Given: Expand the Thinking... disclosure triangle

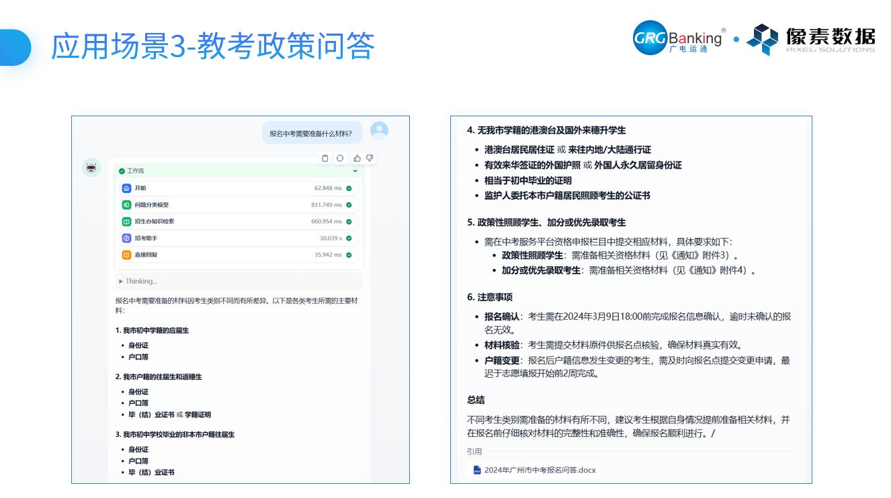Looking at the screenshot, I should pos(121,281).
